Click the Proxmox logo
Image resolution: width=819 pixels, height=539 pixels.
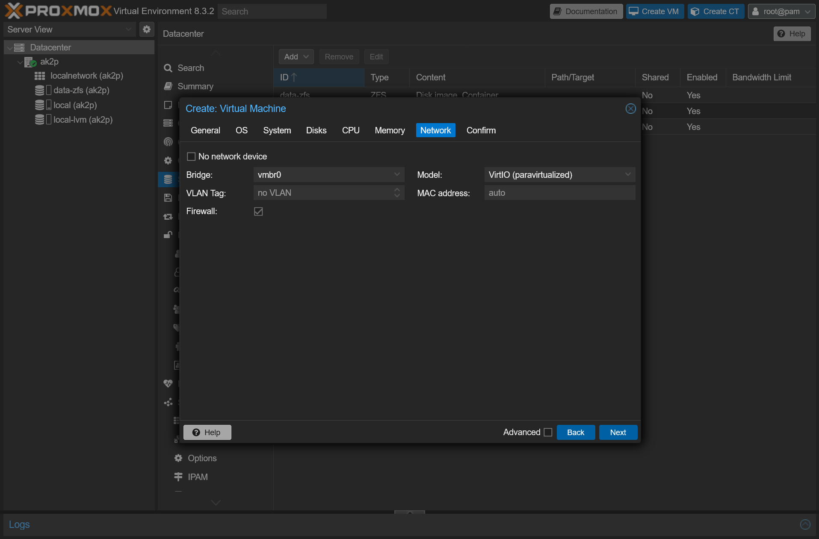[58, 11]
